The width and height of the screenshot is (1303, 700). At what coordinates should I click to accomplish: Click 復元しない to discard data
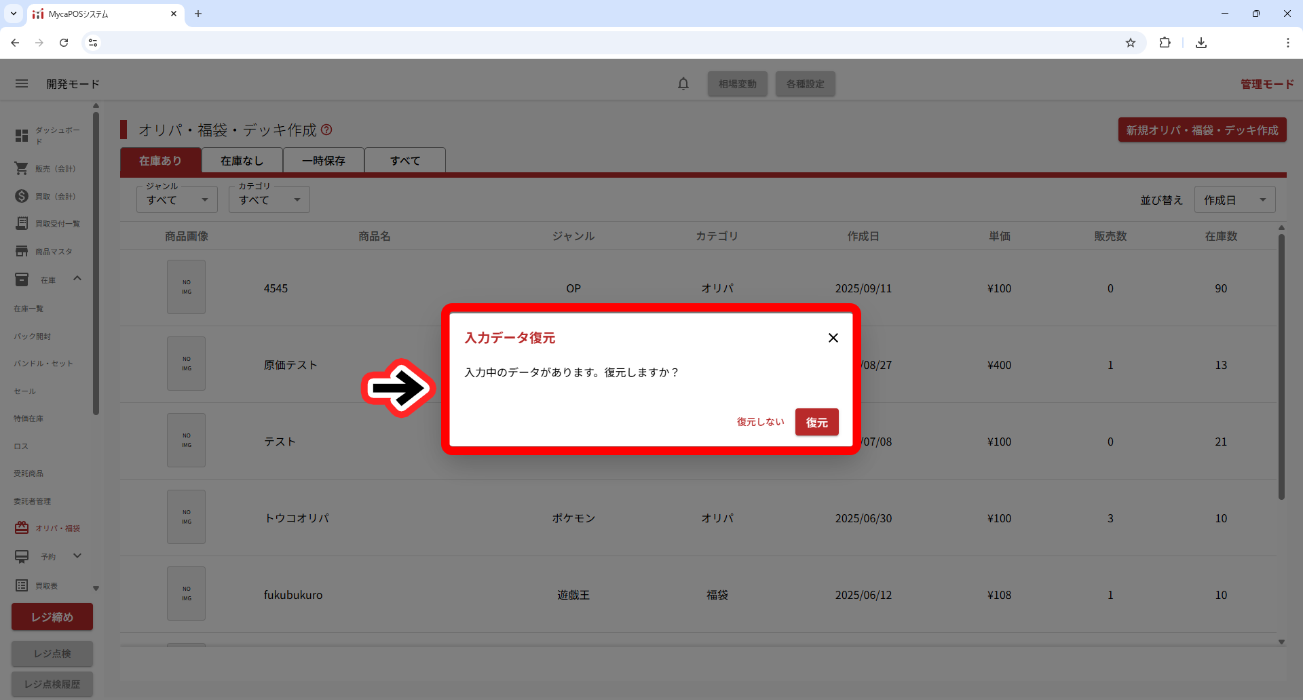pos(760,422)
